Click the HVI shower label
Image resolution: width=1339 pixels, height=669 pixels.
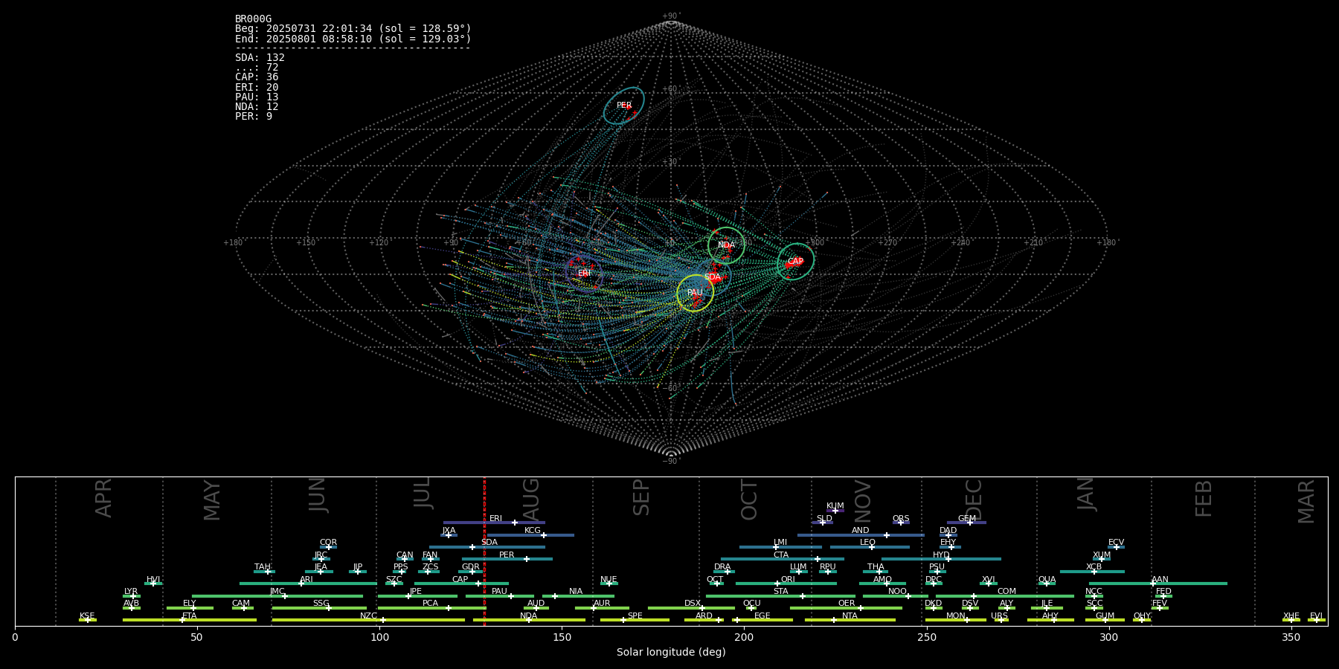(x=153, y=580)
